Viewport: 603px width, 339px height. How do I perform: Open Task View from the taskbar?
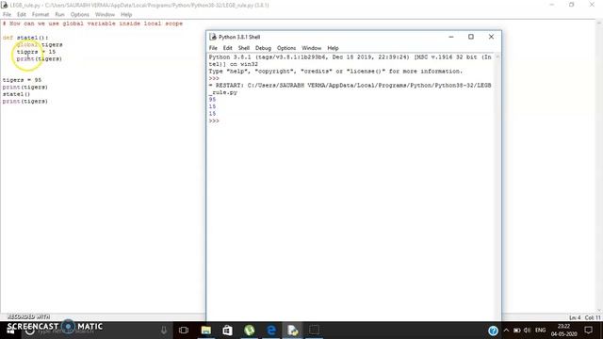(184, 331)
